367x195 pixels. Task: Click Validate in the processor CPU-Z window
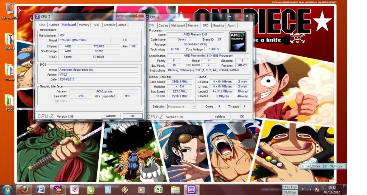(x=220, y=116)
